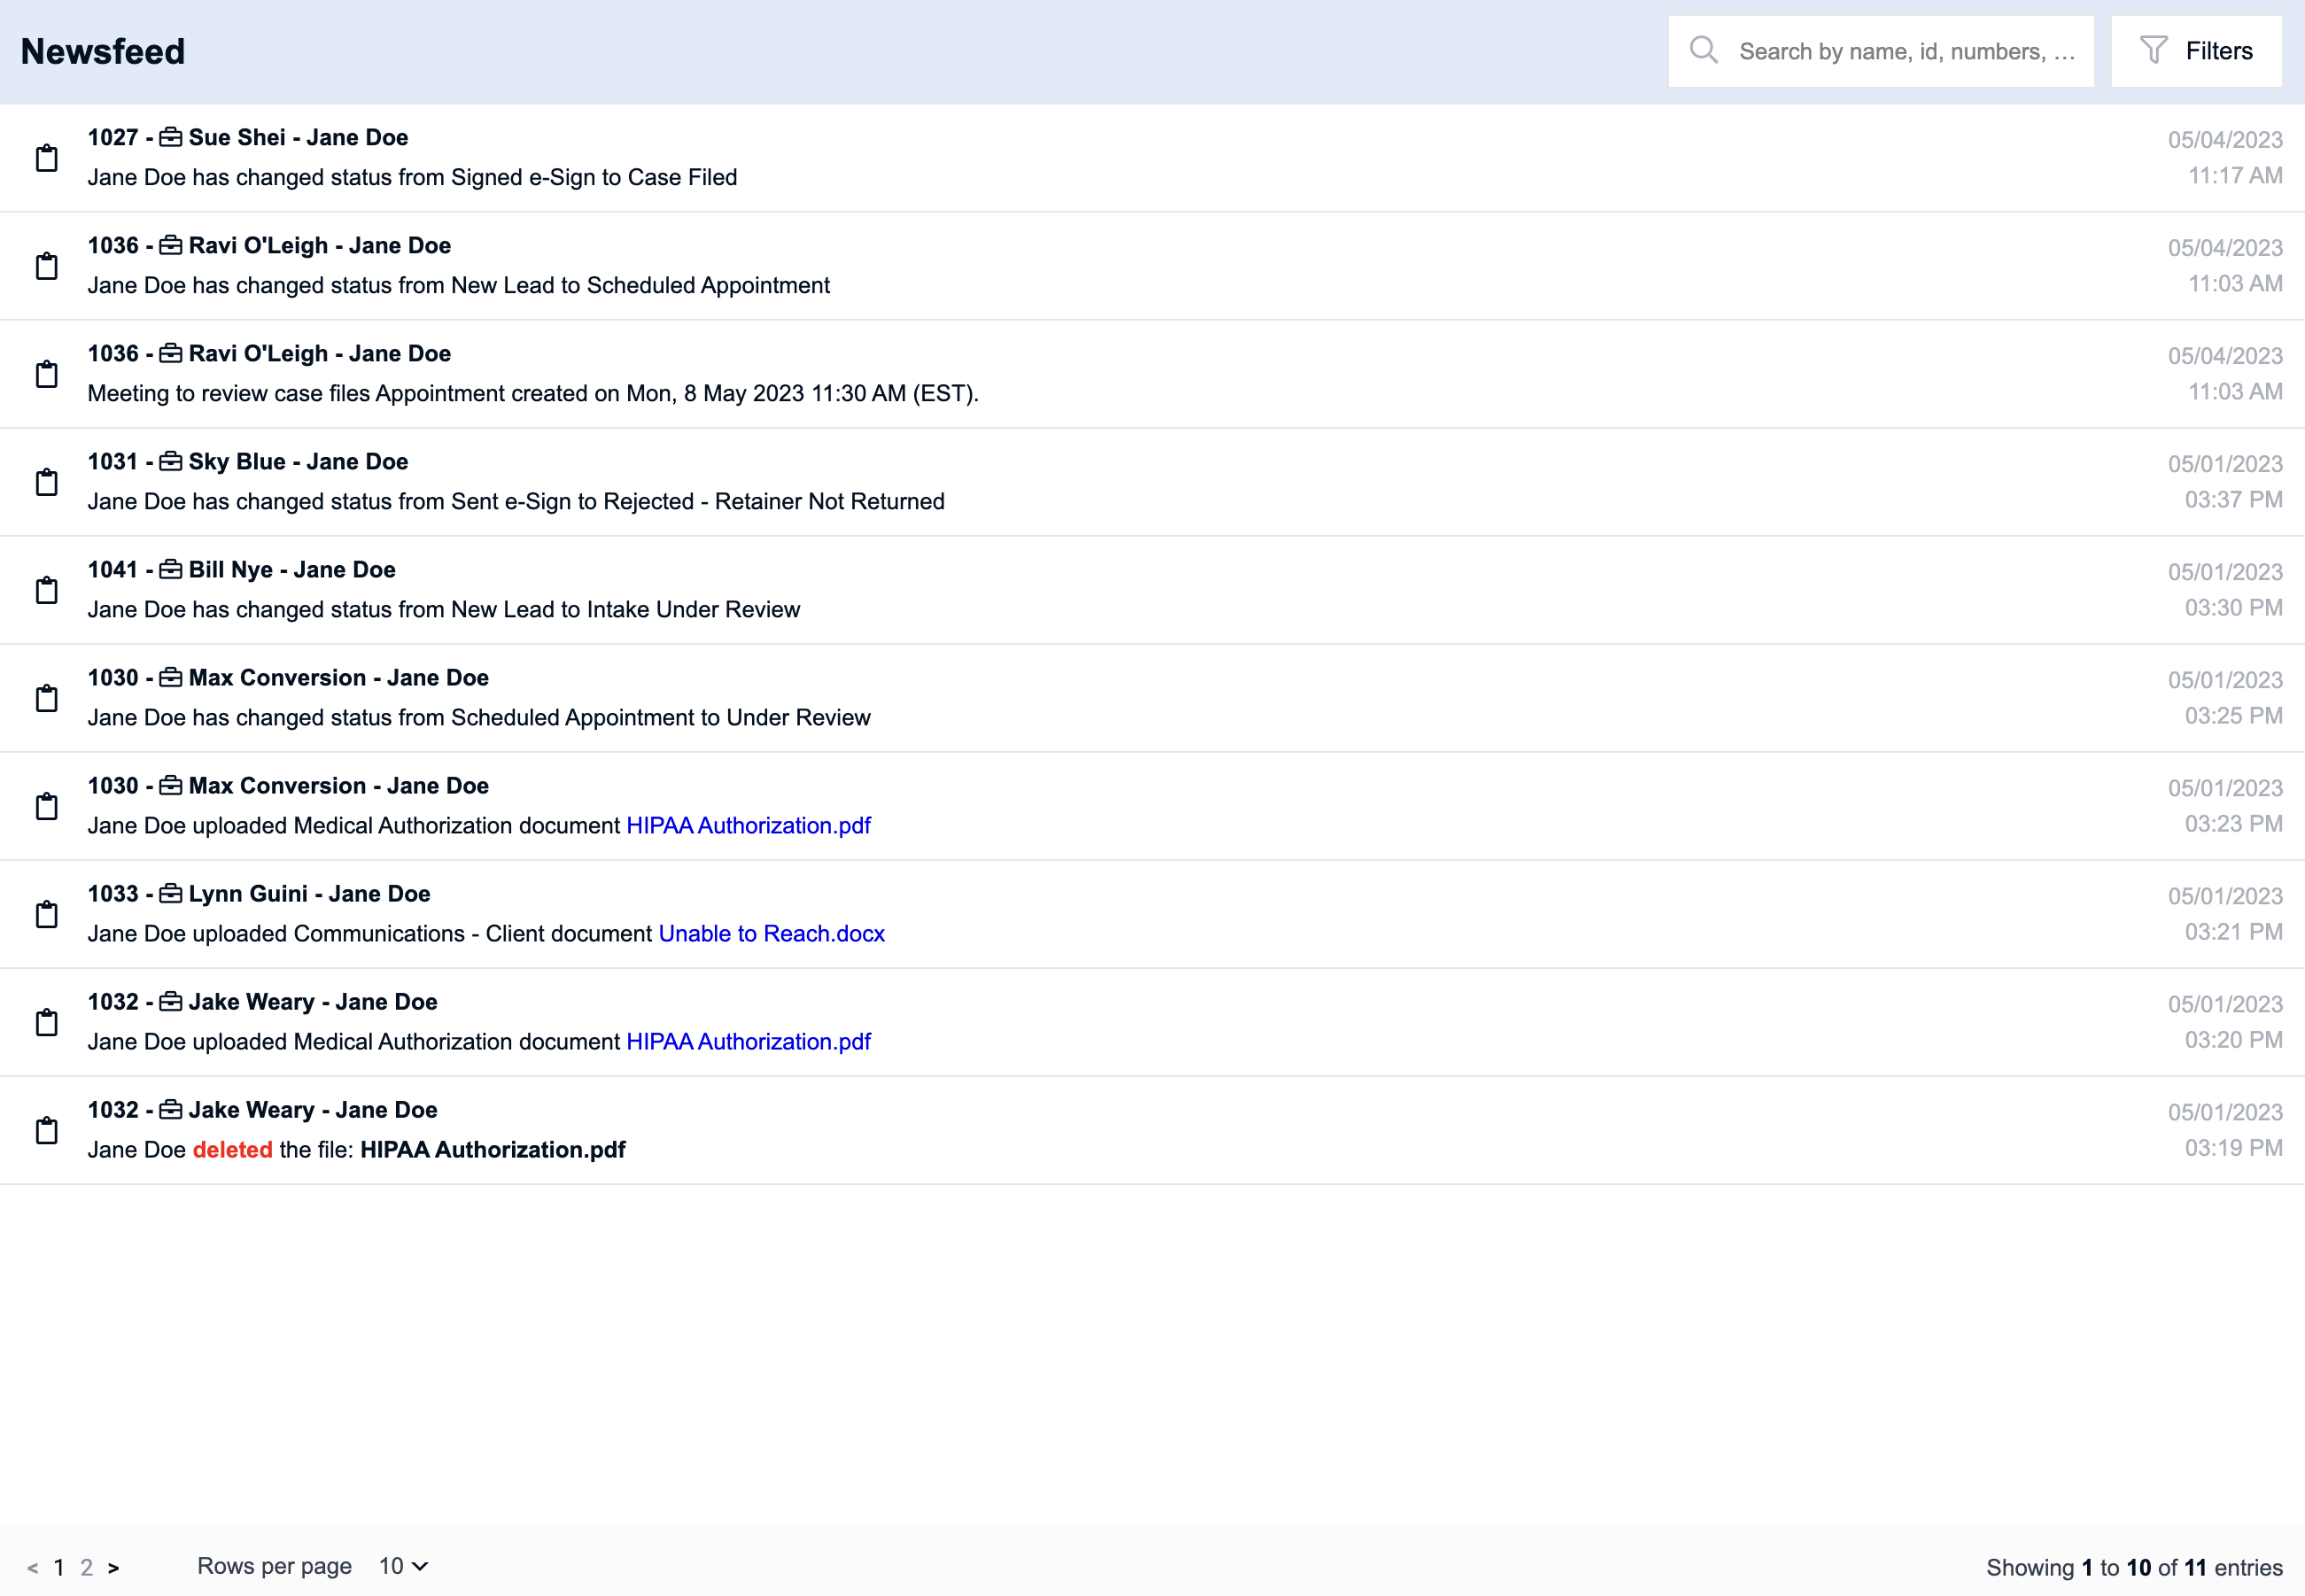Image resolution: width=2305 pixels, height=1596 pixels.
Task: Click 'Signed e-Sign to Case Filed' status message
Action: 412,177
